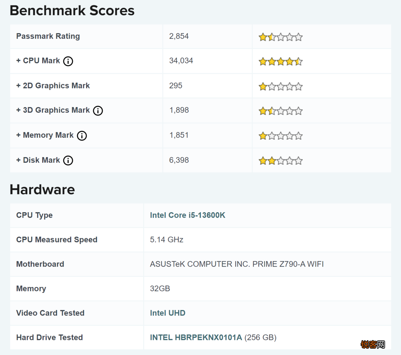Open the Intel UHD video card link
Viewport: 401px width, 355px height.
point(167,313)
